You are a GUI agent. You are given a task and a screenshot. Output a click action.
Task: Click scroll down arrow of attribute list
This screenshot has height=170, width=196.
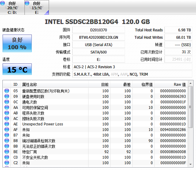click(x=190, y=164)
